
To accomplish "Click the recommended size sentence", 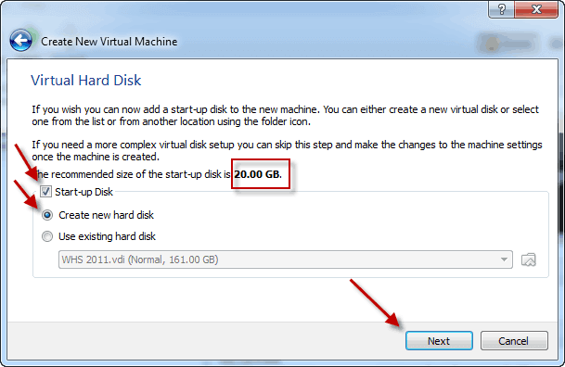I will pos(157,174).
